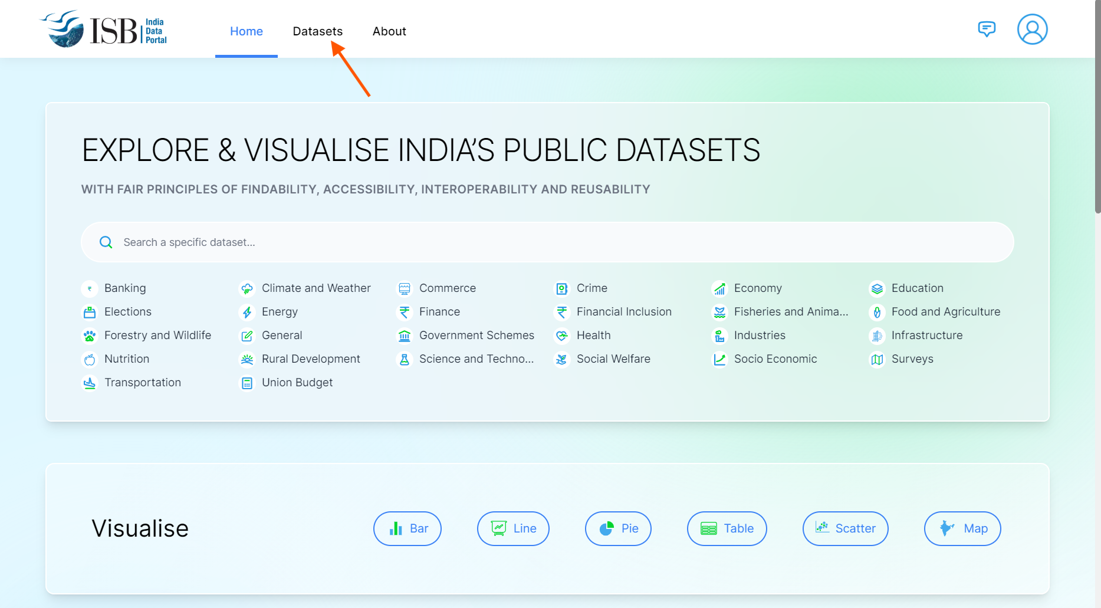The width and height of the screenshot is (1101, 608).
Task: Go to the About page
Action: 389,31
